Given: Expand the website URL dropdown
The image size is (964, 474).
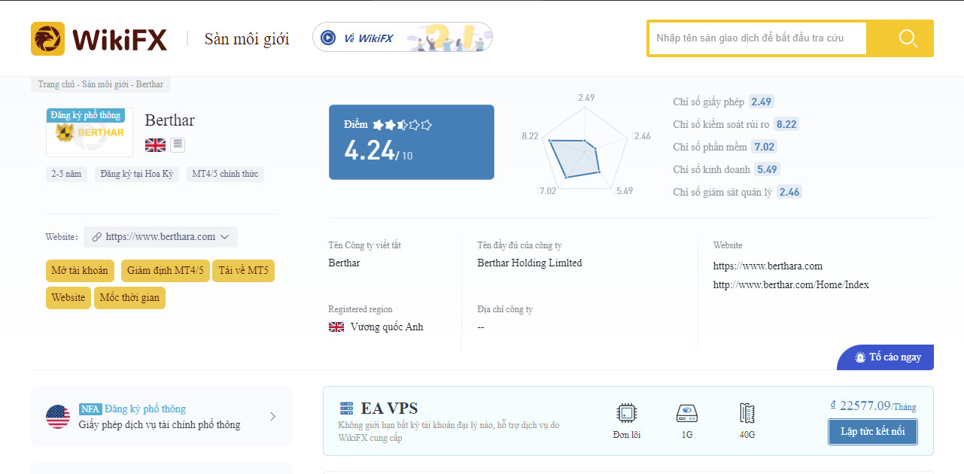Looking at the screenshot, I should coord(224,236).
